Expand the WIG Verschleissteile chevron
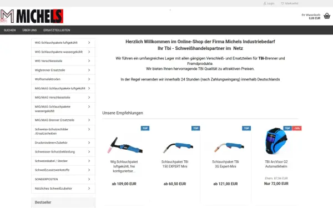 pos(89,61)
